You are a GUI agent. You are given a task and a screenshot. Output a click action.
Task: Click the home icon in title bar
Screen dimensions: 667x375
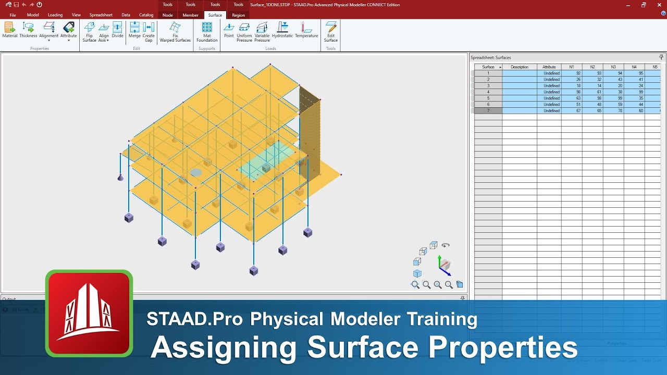point(8,5)
